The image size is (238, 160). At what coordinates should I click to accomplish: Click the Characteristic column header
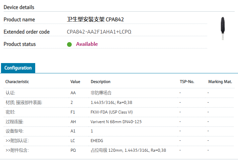[17, 82]
